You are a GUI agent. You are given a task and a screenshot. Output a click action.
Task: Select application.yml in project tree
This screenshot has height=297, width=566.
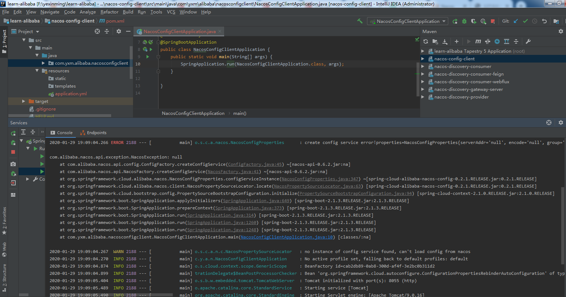pyautogui.click(x=71, y=94)
